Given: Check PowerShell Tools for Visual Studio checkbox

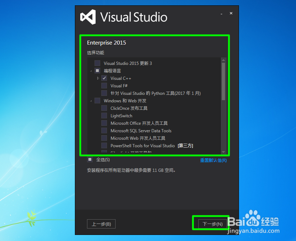Looking at the screenshot, I should coord(104,145).
